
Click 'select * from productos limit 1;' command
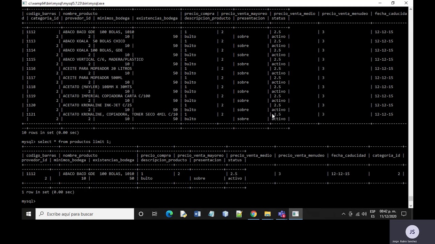(74, 142)
